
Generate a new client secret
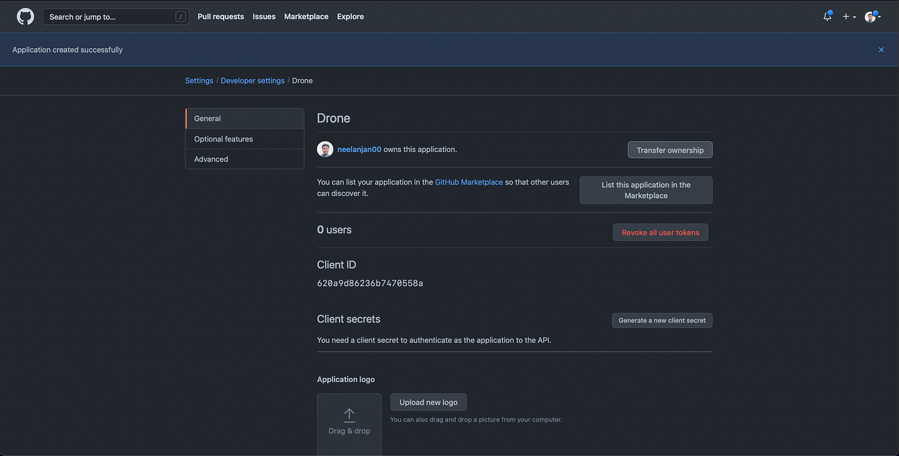coord(662,320)
